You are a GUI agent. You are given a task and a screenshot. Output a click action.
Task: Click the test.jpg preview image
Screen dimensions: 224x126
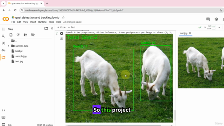coord(201,63)
